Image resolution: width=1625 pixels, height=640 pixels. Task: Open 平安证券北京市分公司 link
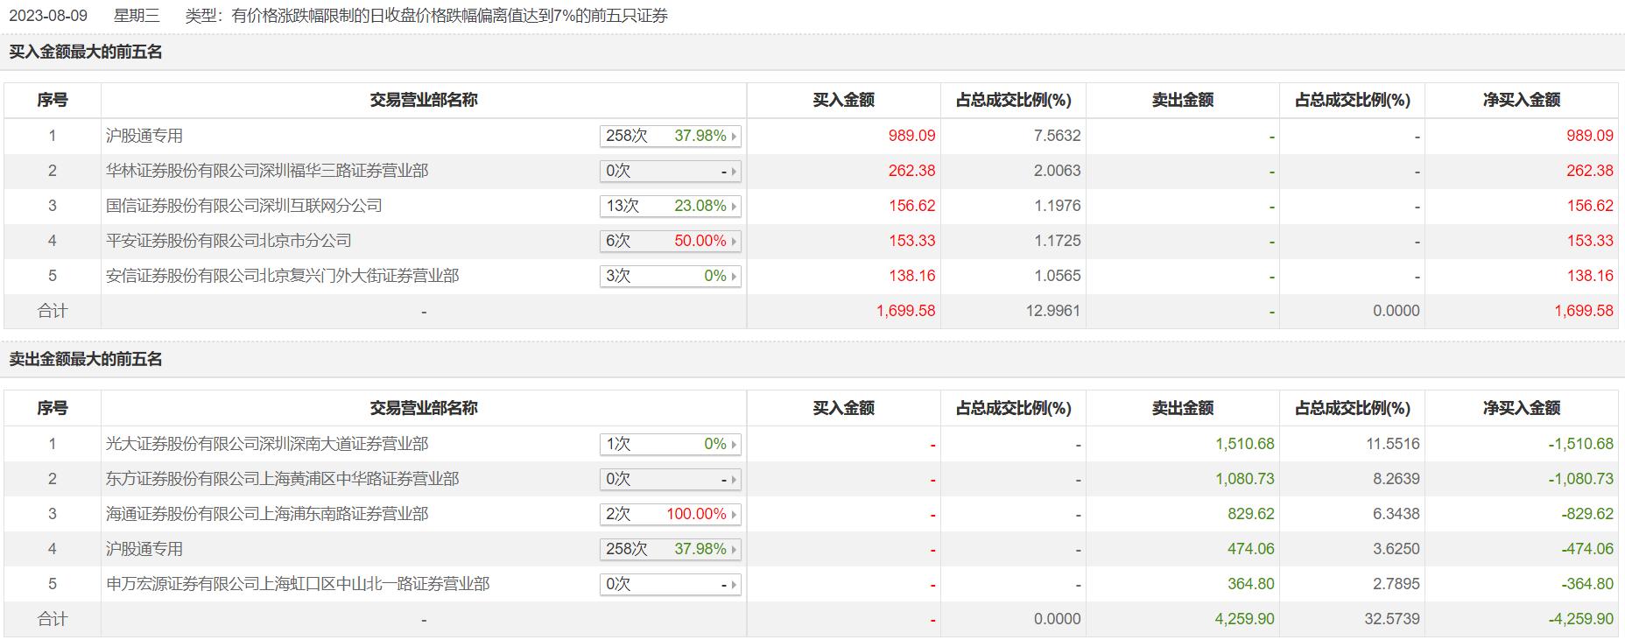[229, 241]
